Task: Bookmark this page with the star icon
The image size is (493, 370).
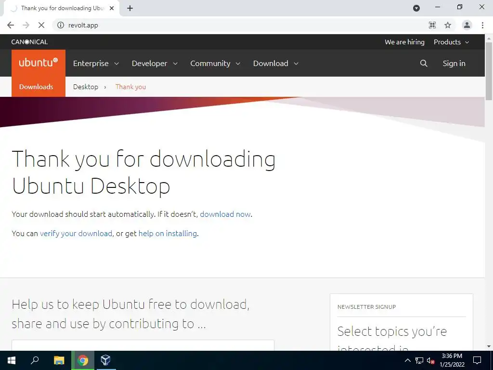Action: click(x=448, y=25)
